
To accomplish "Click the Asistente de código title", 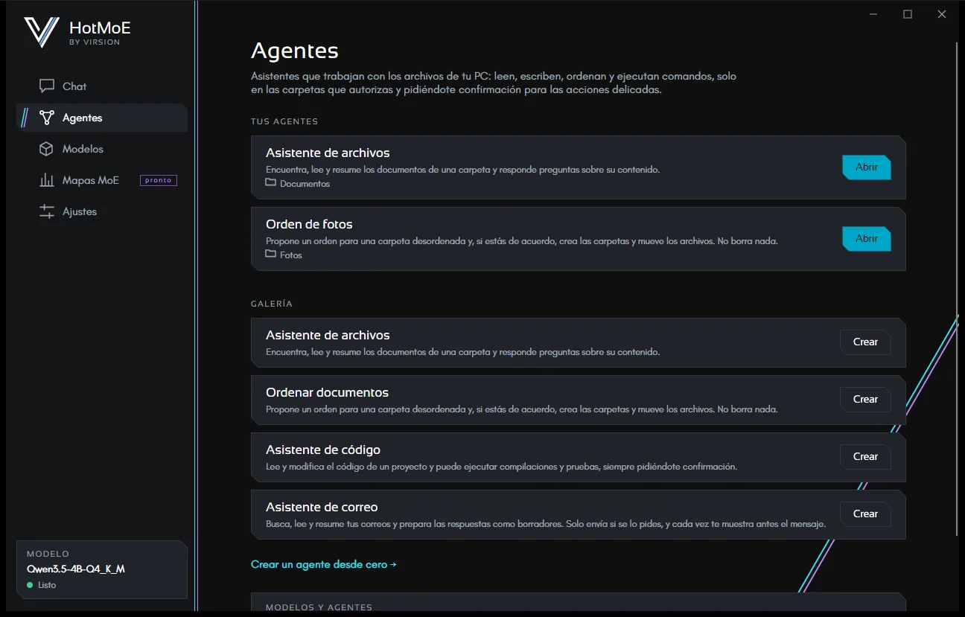I will (323, 450).
